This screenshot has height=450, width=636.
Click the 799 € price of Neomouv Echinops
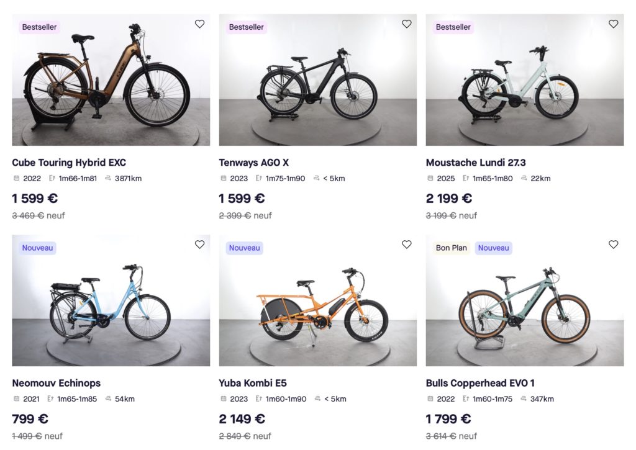click(x=30, y=419)
